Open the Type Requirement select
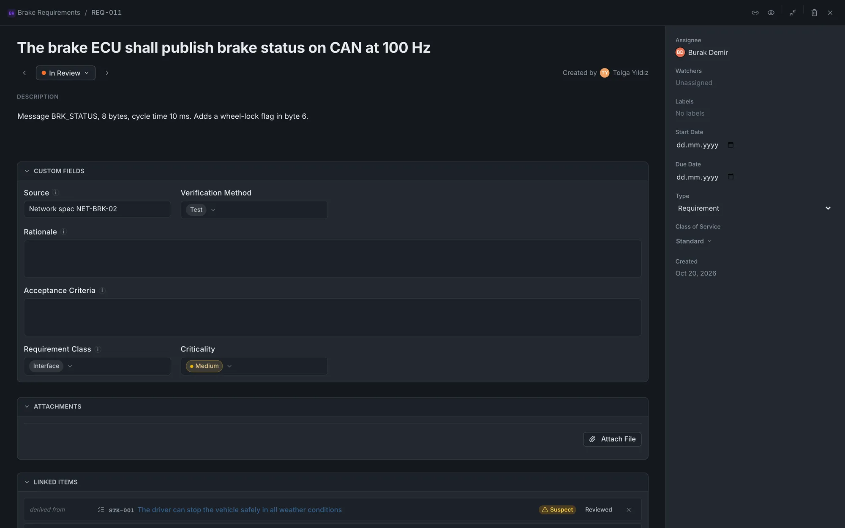Screen dimensions: 845x528 [x=754, y=208]
